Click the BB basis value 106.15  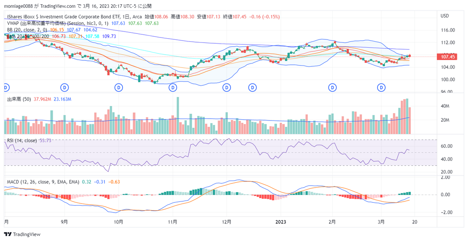(57, 30)
